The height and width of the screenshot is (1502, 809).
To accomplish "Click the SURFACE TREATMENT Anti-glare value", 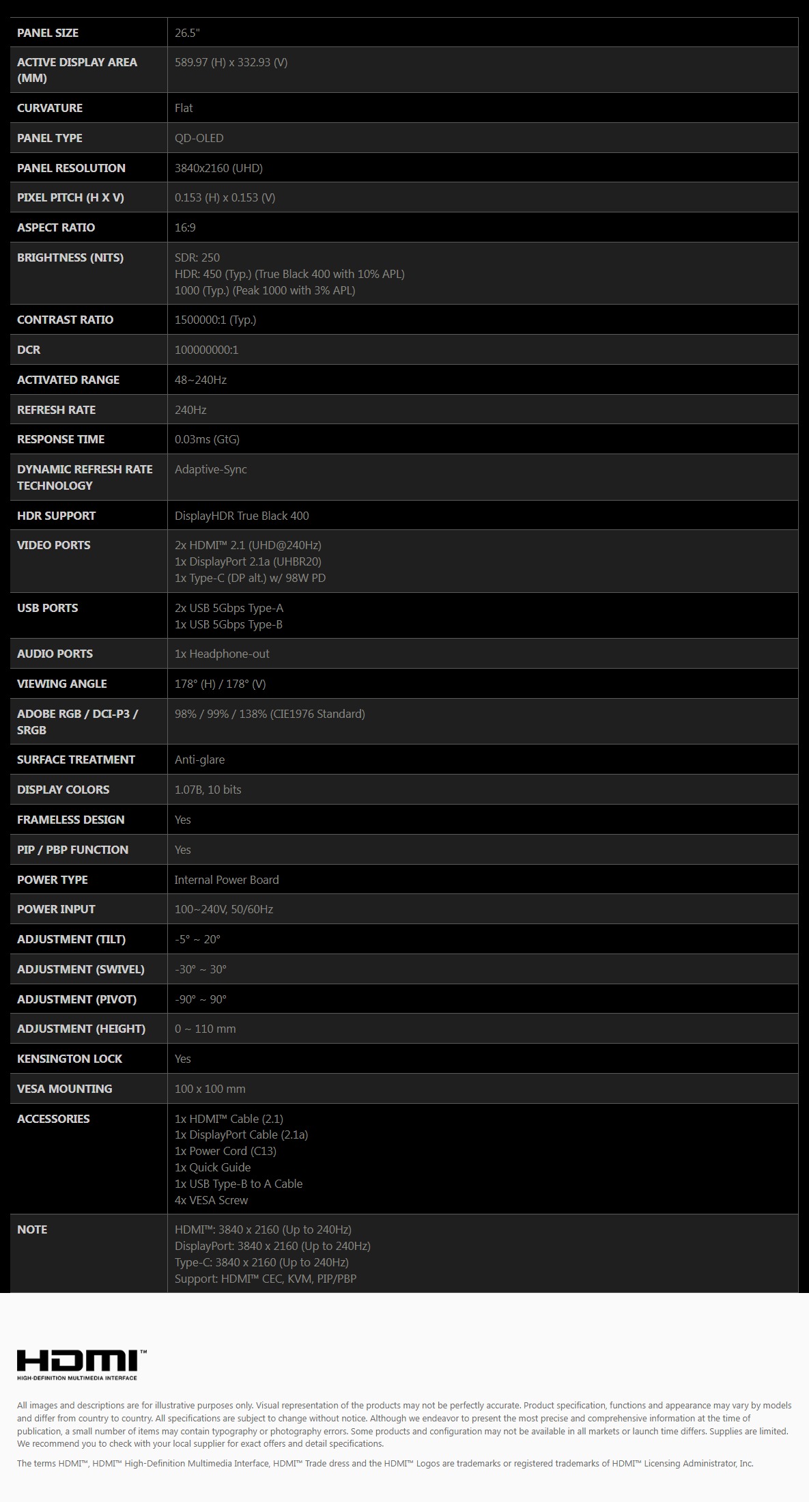I will pyautogui.click(x=199, y=760).
